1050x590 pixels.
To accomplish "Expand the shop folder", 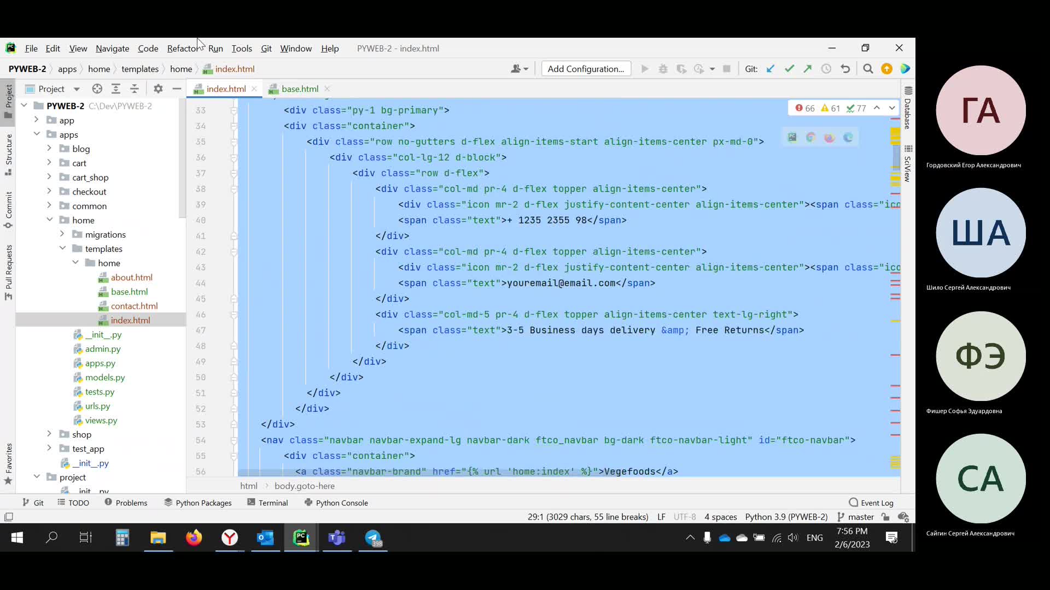I will (x=49, y=434).
